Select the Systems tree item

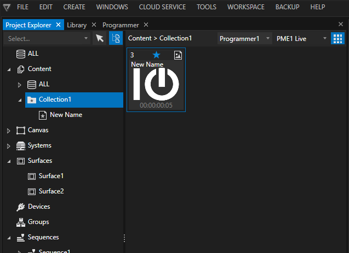tap(39, 145)
